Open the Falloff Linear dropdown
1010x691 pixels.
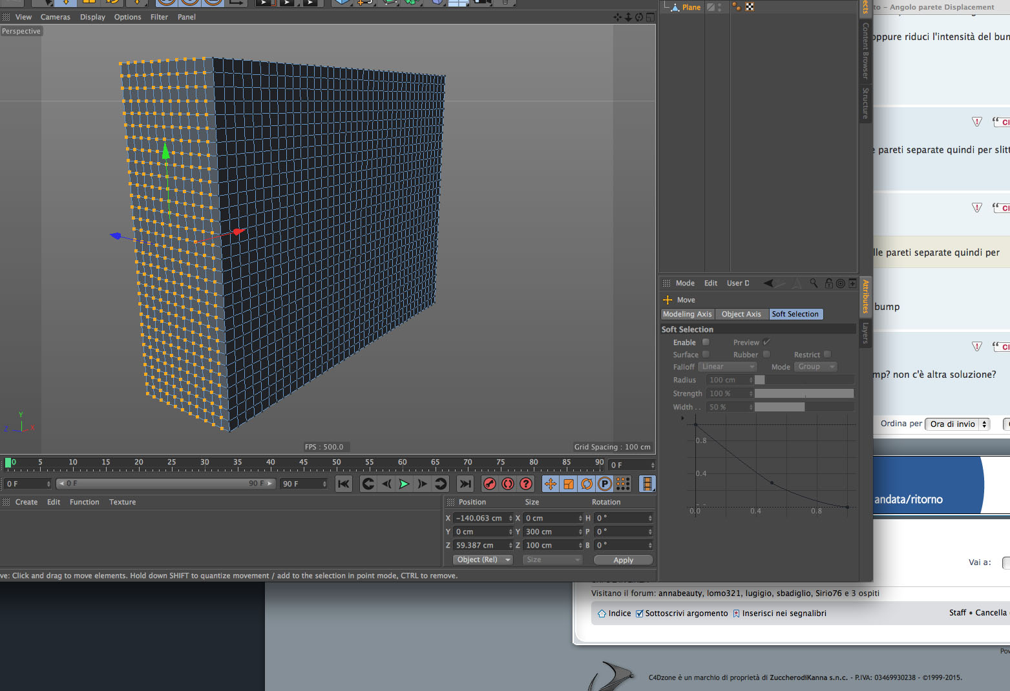pos(727,367)
